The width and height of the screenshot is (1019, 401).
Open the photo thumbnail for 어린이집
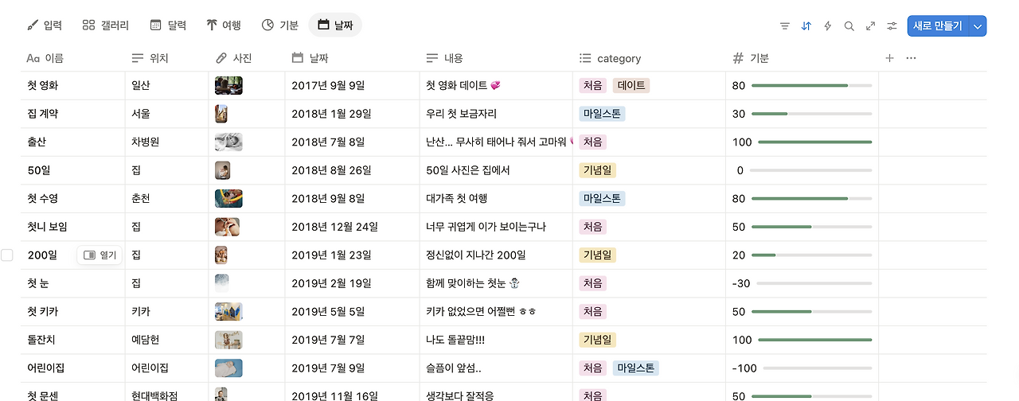[228, 368]
